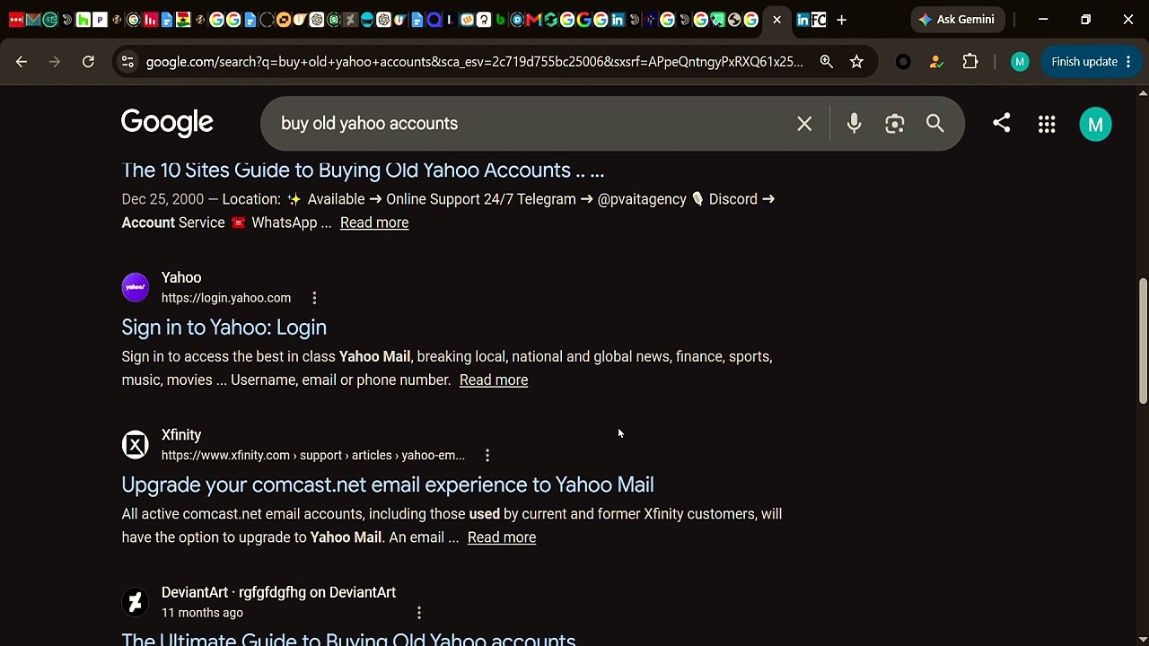Open more options for the DeviantArt result
Viewport: 1149px width, 646px height.
point(419,613)
